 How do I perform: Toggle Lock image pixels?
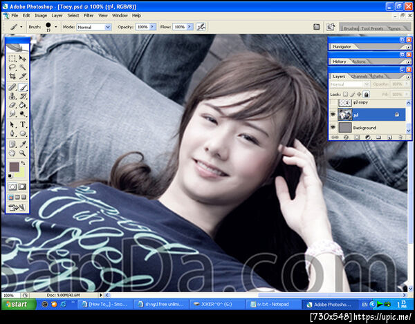352,95
